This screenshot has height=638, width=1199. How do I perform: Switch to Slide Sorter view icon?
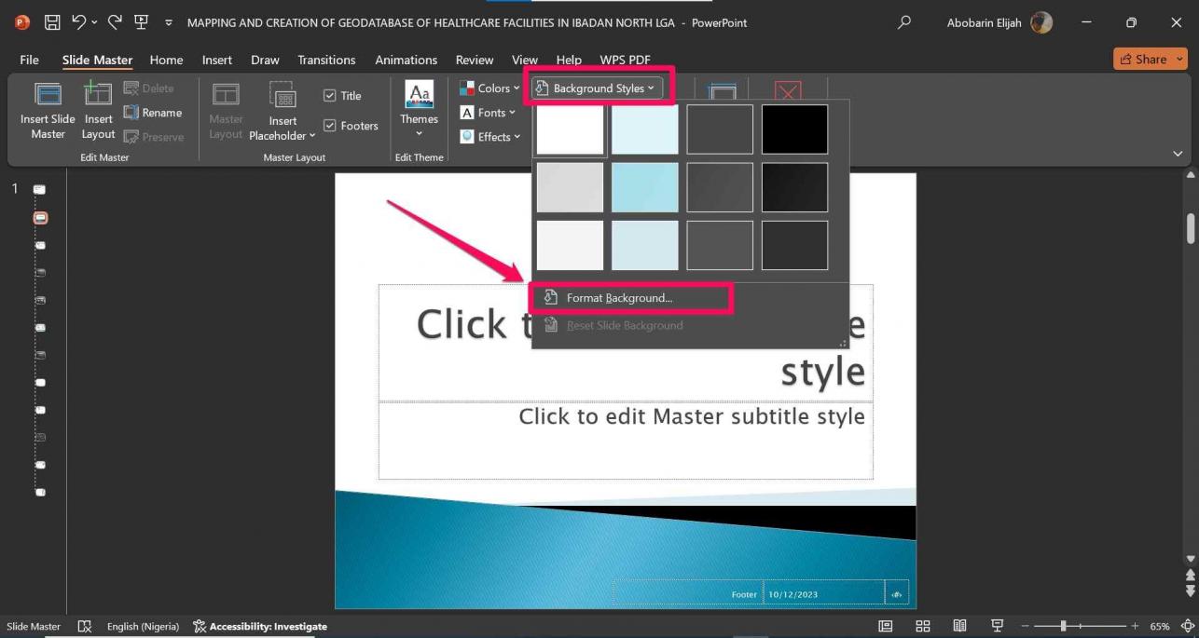pyautogui.click(x=923, y=627)
